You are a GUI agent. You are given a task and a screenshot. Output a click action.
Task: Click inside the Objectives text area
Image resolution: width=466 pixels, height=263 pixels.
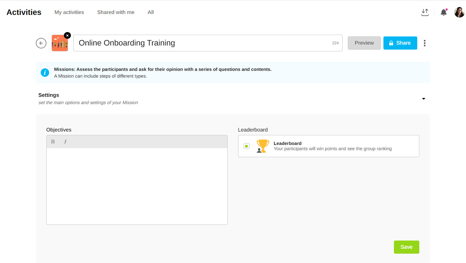137,186
